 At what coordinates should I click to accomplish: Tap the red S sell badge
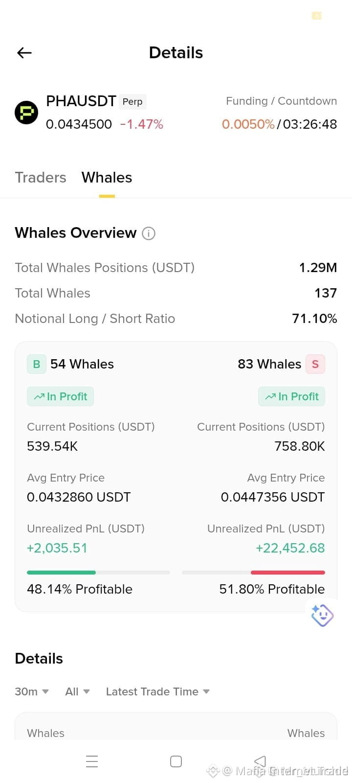point(315,364)
